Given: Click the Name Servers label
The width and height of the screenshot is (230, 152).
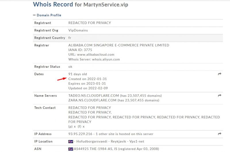Looking at the screenshot, I should 45,96.
